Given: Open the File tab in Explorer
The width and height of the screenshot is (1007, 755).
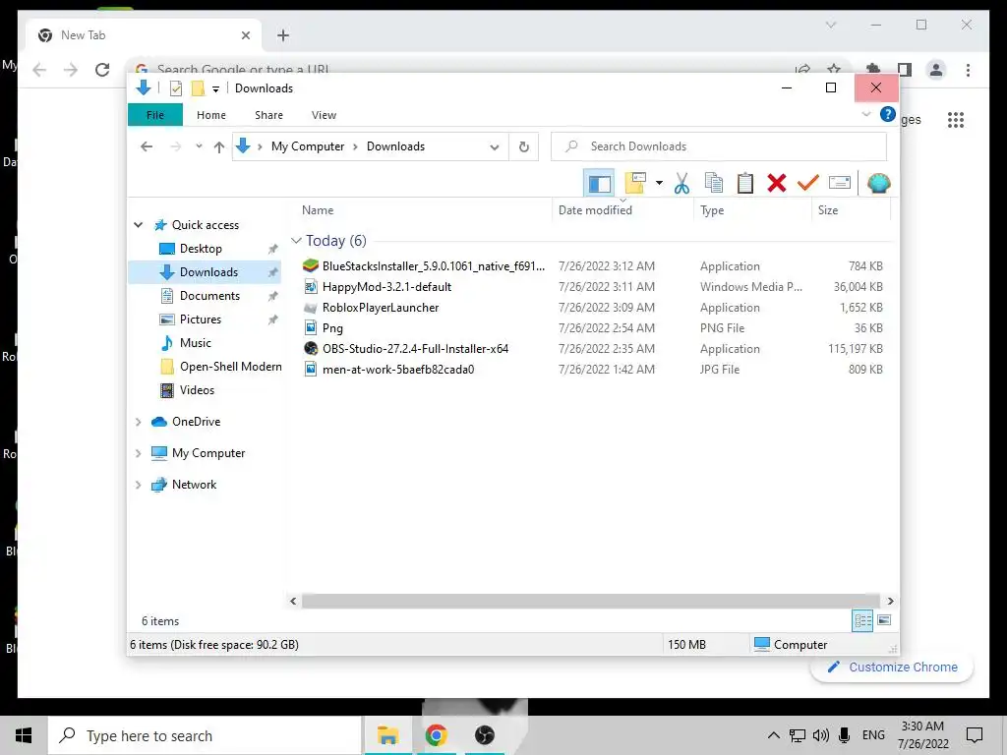Looking at the screenshot, I should tap(154, 115).
